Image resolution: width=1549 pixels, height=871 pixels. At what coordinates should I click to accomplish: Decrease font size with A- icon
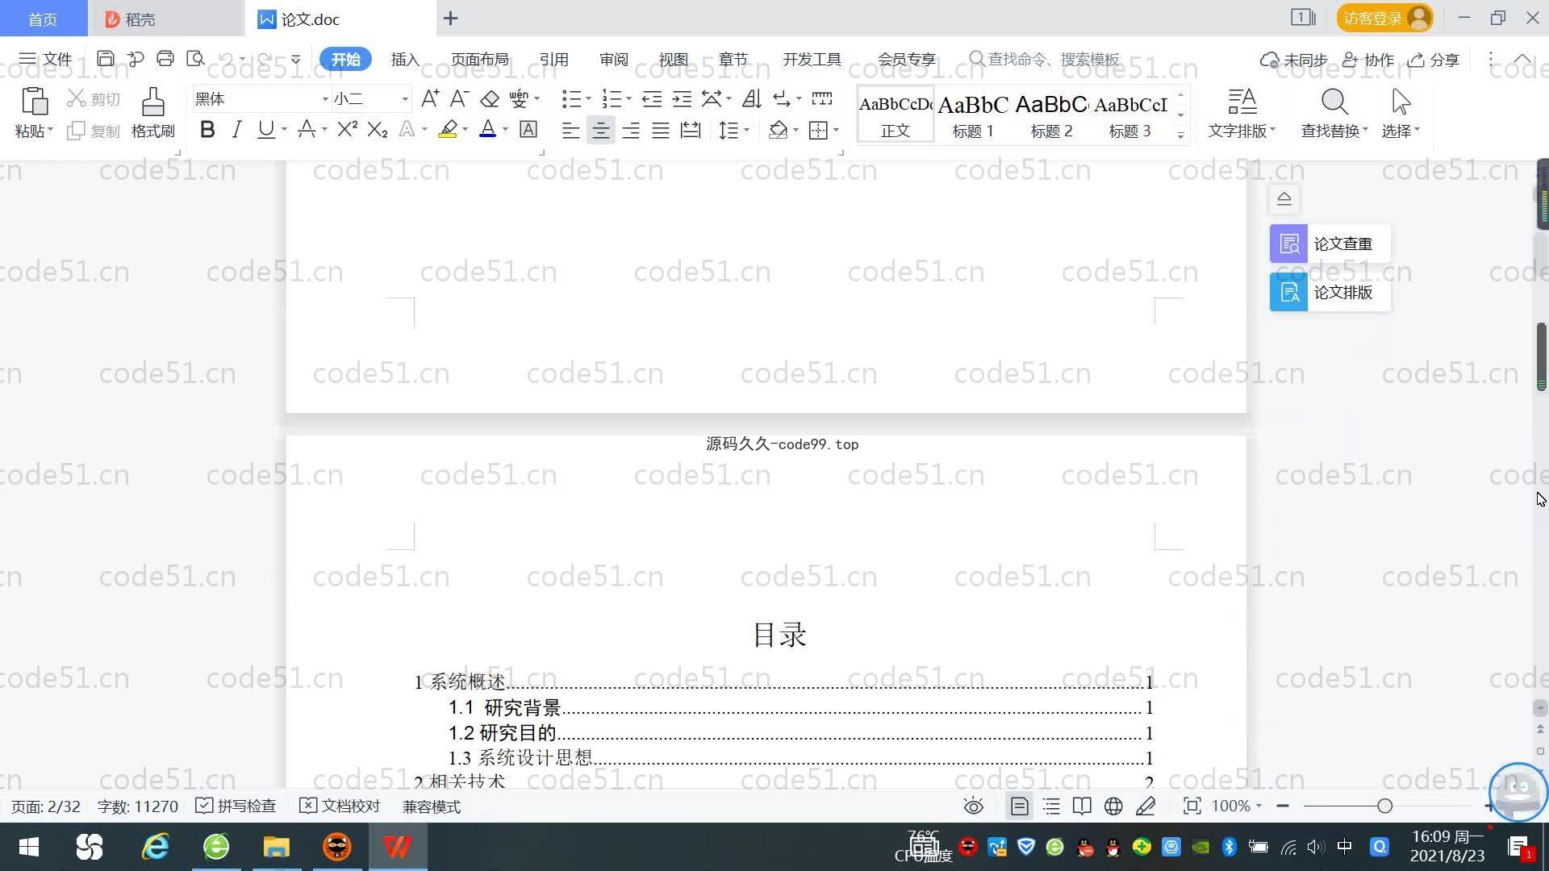pyautogui.click(x=459, y=98)
